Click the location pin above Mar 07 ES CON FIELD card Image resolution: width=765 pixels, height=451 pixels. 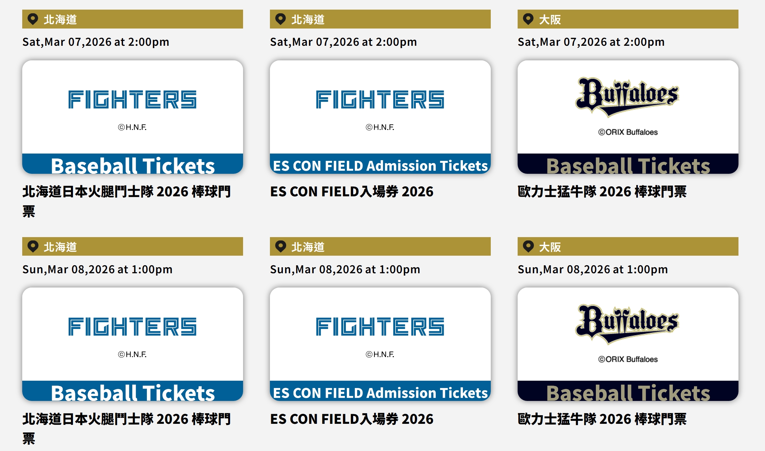pos(281,19)
